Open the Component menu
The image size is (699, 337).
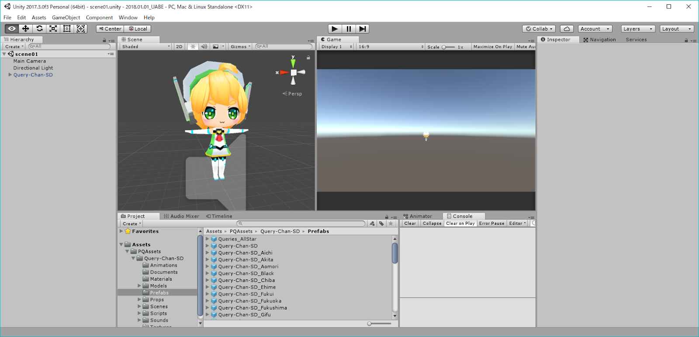[99, 17]
